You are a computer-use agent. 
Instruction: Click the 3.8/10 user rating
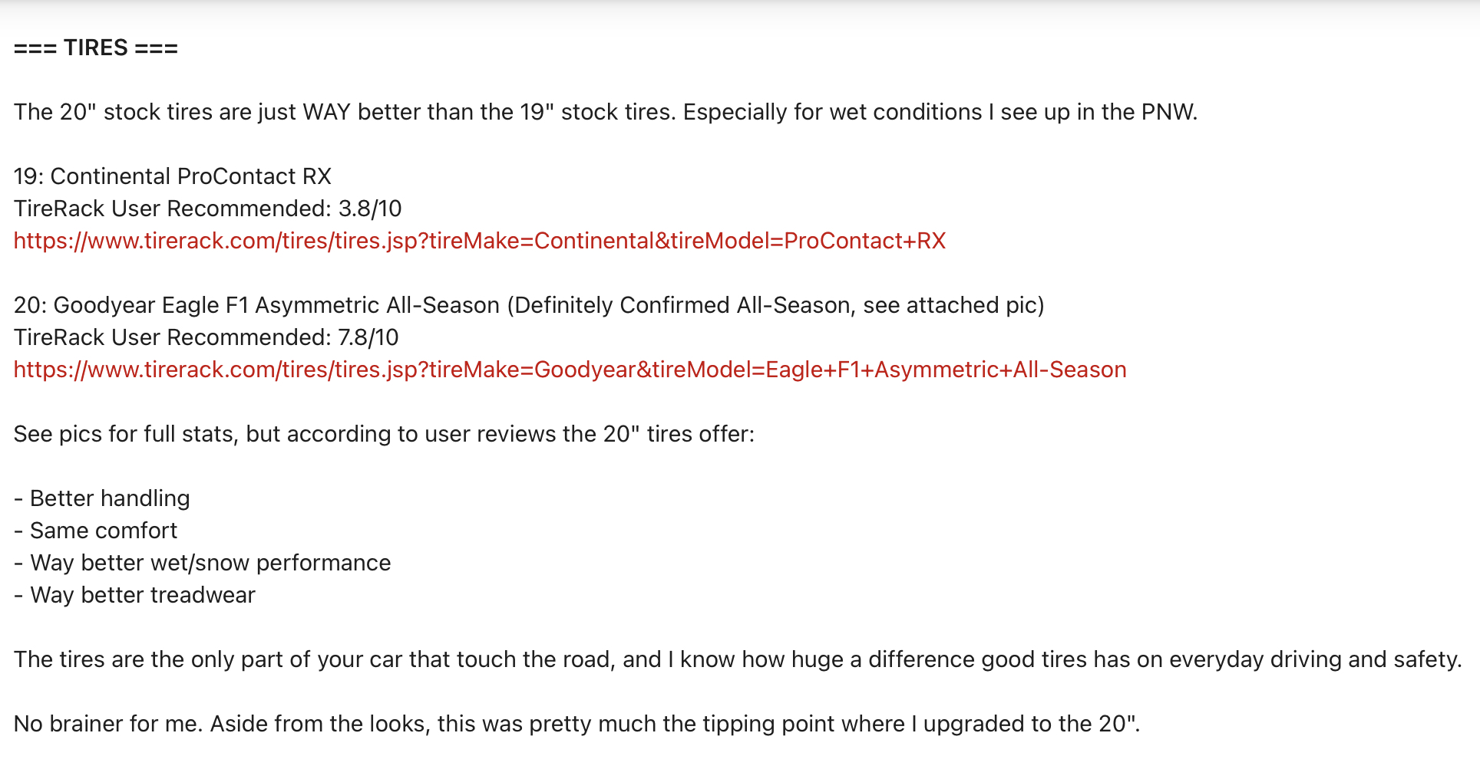click(x=370, y=209)
